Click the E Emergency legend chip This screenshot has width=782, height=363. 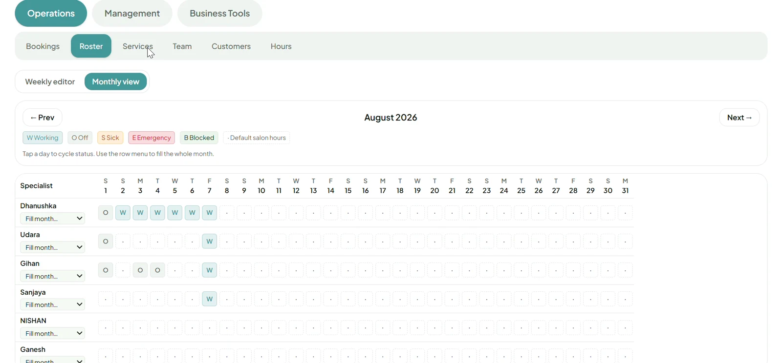click(x=152, y=138)
